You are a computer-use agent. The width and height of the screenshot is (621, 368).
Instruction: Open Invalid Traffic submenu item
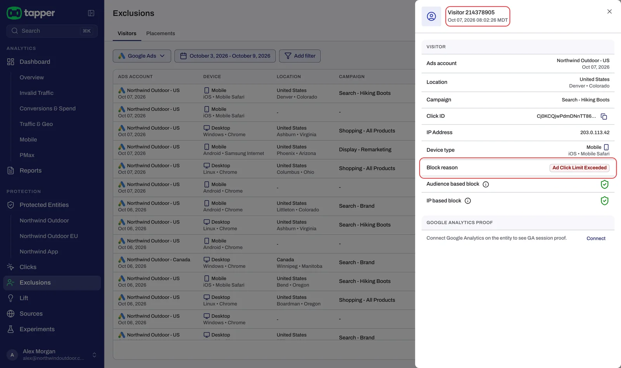tap(36, 93)
